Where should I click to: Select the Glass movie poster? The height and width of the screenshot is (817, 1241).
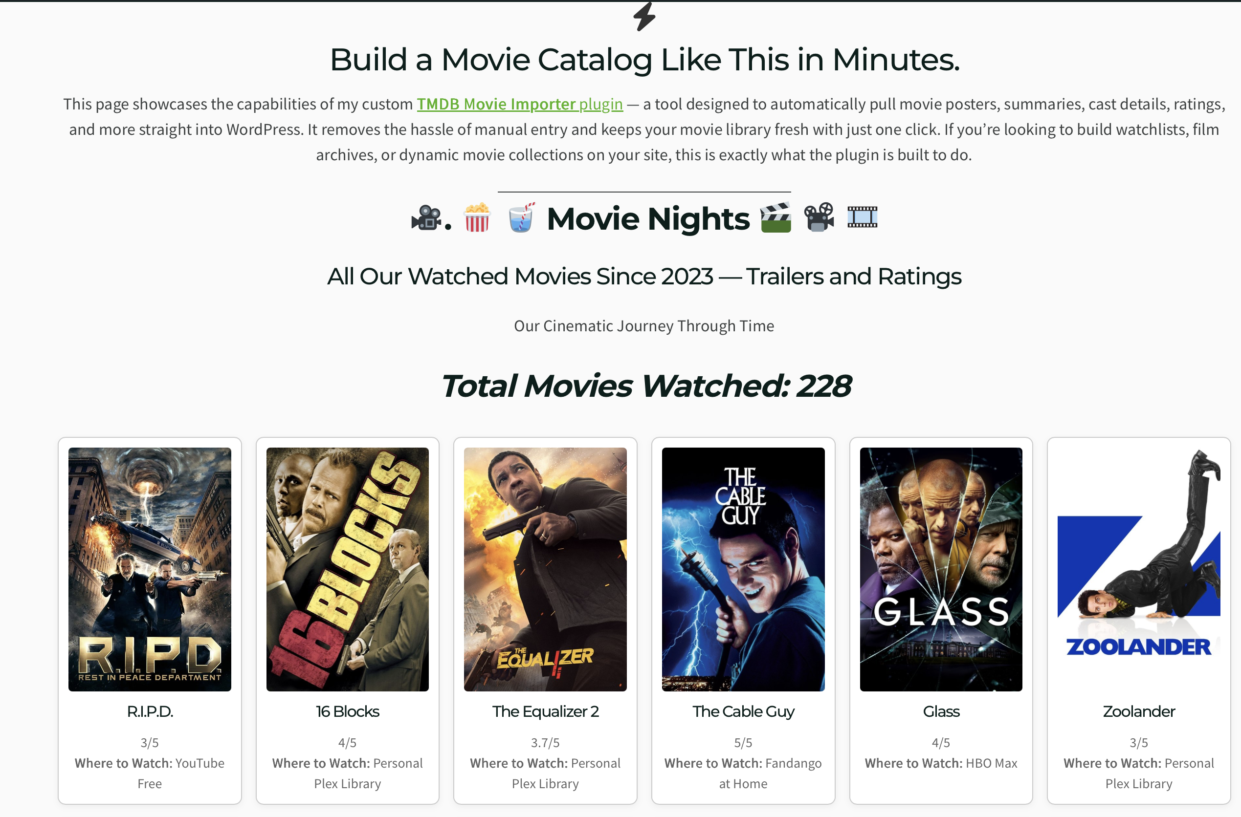[941, 569]
